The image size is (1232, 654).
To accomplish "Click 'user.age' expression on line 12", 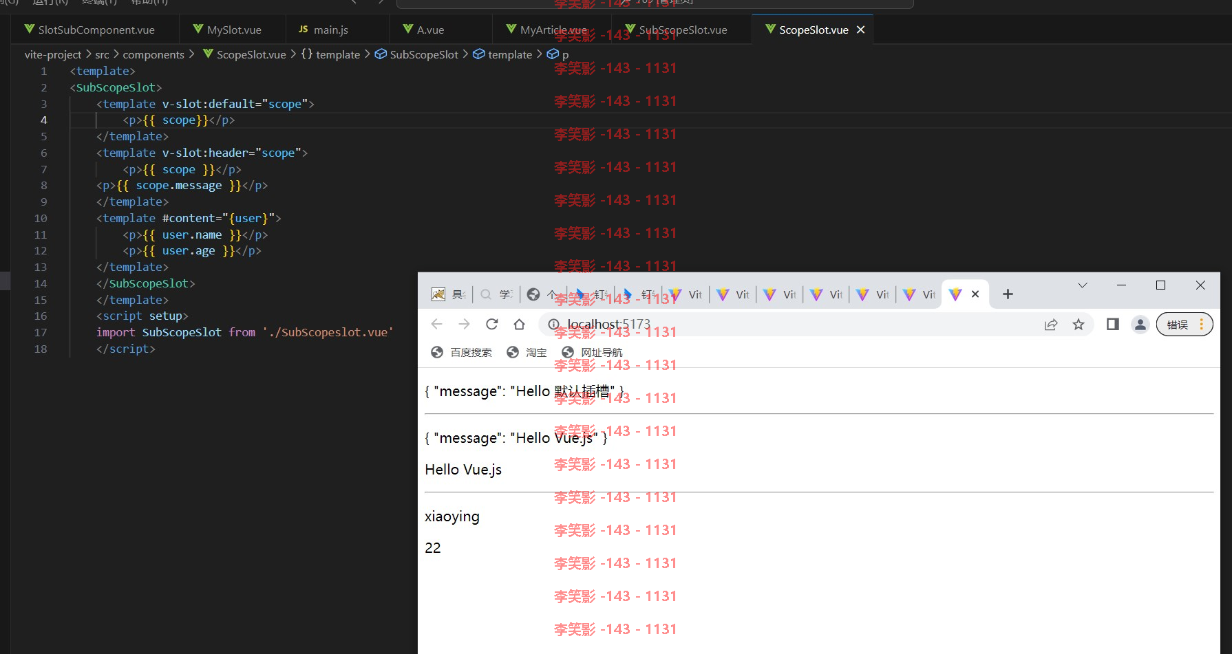I will (x=189, y=251).
